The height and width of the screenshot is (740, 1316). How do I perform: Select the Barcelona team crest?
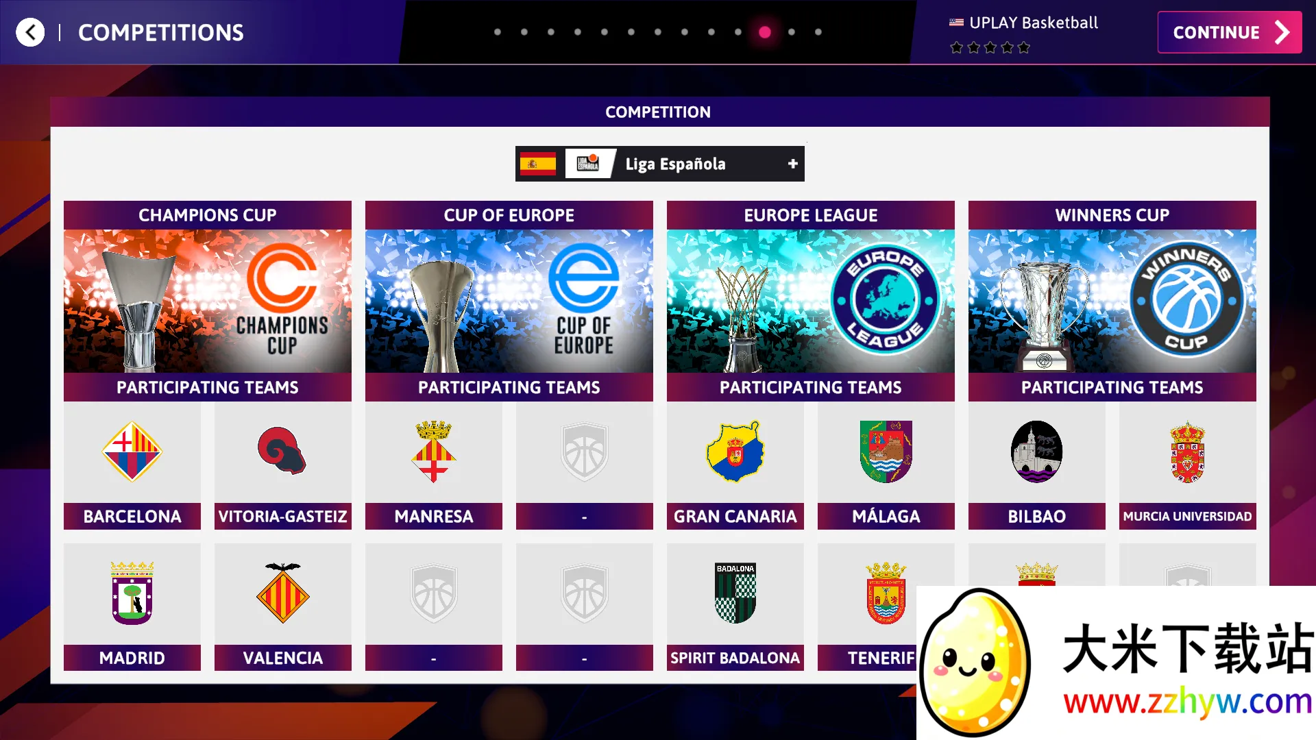[x=132, y=452]
